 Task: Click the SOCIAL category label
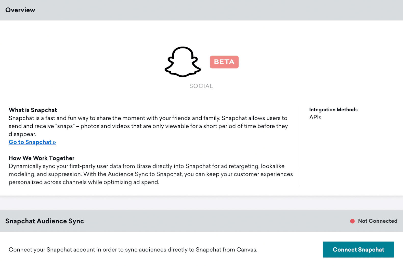coord(201,86)
